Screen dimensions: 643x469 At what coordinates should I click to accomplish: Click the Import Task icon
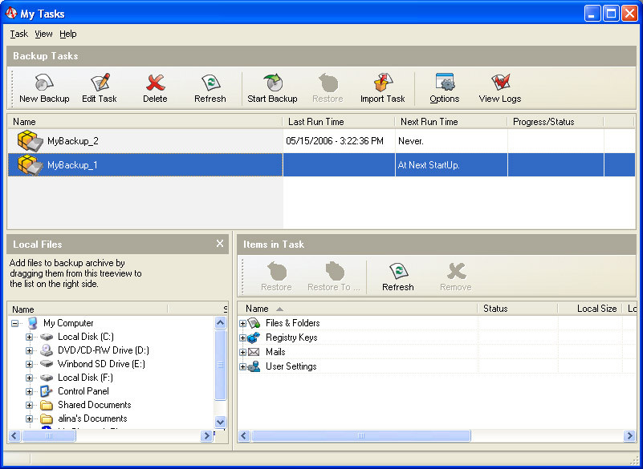tap(383, 83)
